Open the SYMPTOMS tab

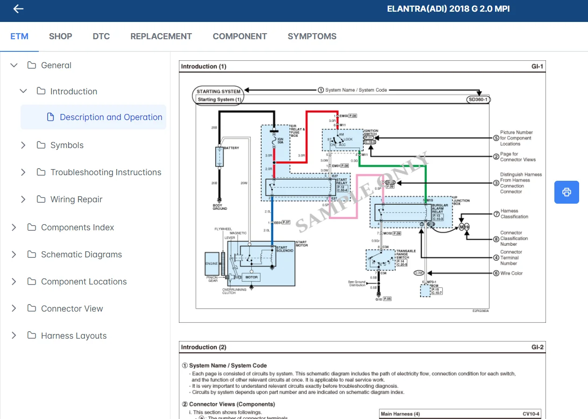point(312,36)
